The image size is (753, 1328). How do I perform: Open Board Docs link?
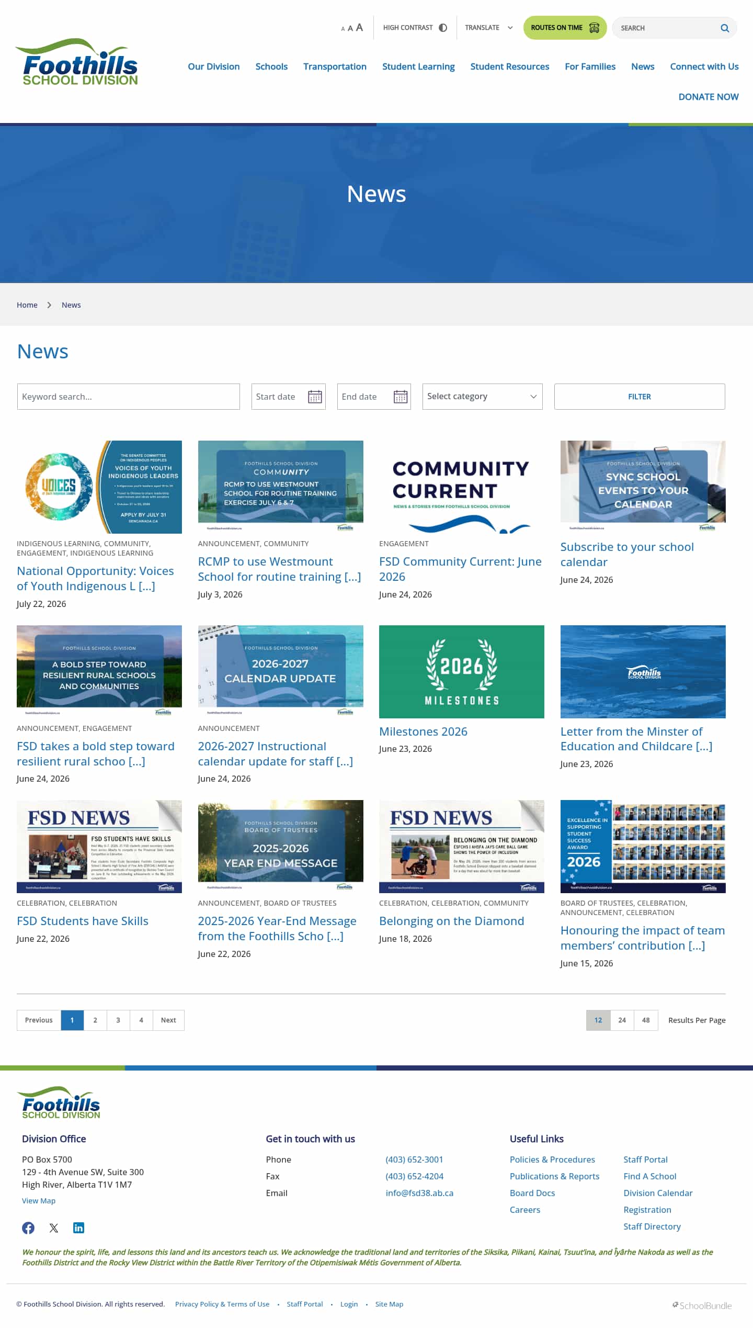[x=532, y=1193]
